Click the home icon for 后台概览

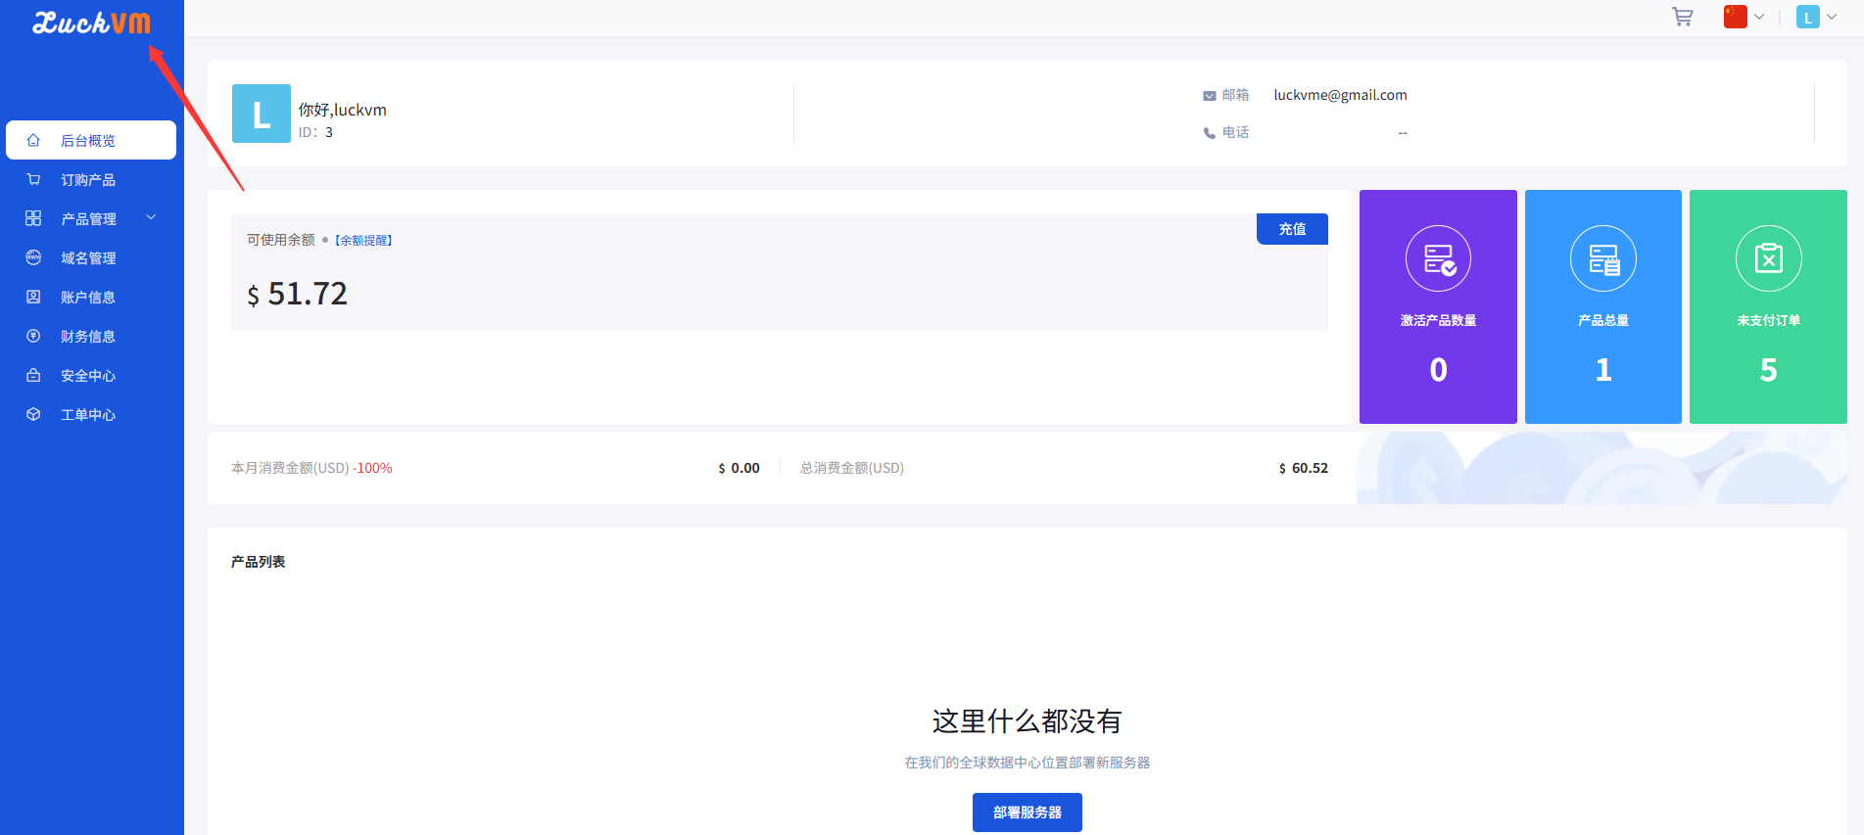click(x=33, y=140)
